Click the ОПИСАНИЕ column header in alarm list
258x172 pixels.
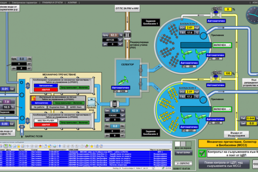coord(74,150)
